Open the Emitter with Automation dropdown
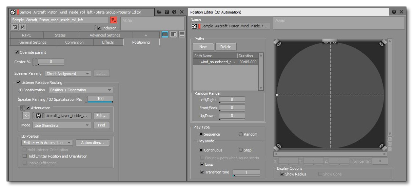 (x=47, y=143)
